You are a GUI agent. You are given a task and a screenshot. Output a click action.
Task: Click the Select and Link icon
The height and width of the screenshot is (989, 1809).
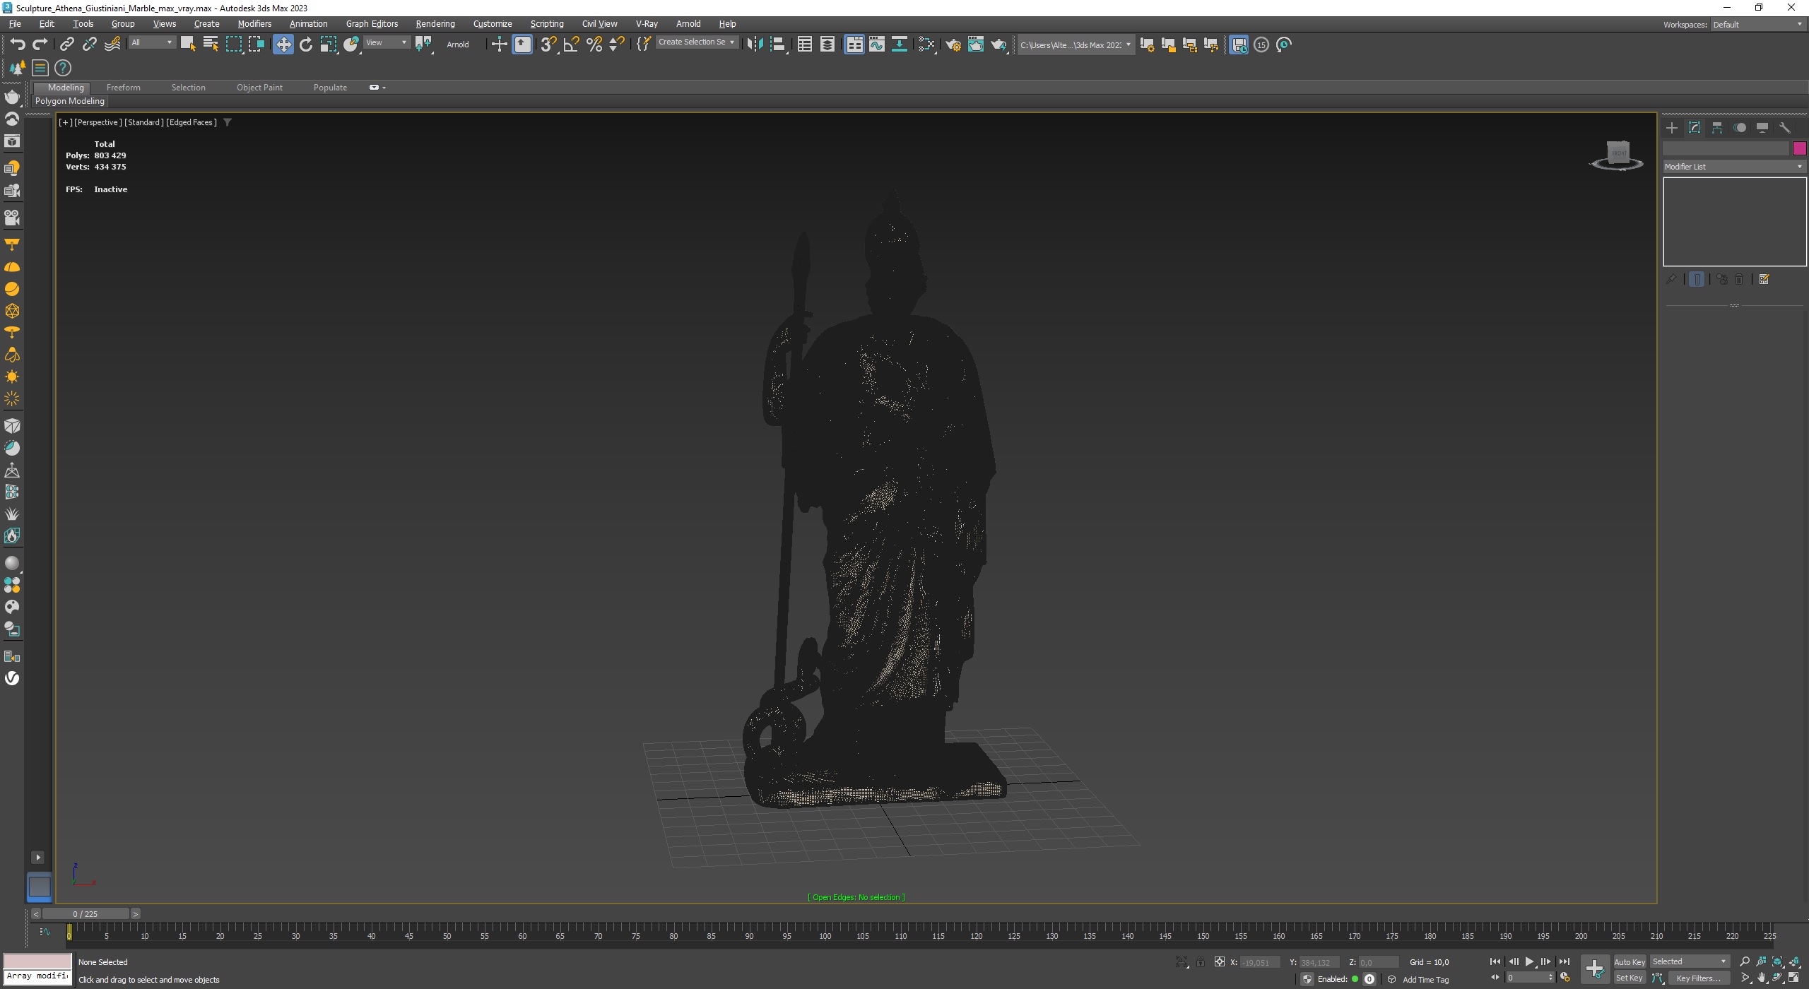tap(66, 45)
